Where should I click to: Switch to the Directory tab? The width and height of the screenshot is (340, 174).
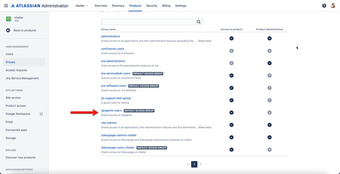point(118,6)
